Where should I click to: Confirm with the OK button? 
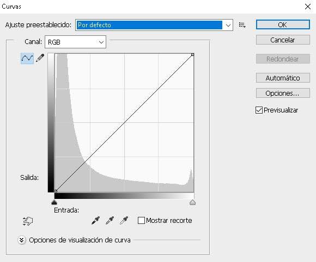click(x=283, y=24)
